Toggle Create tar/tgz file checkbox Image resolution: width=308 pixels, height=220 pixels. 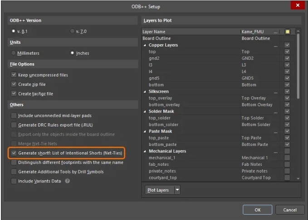[14, 94]
